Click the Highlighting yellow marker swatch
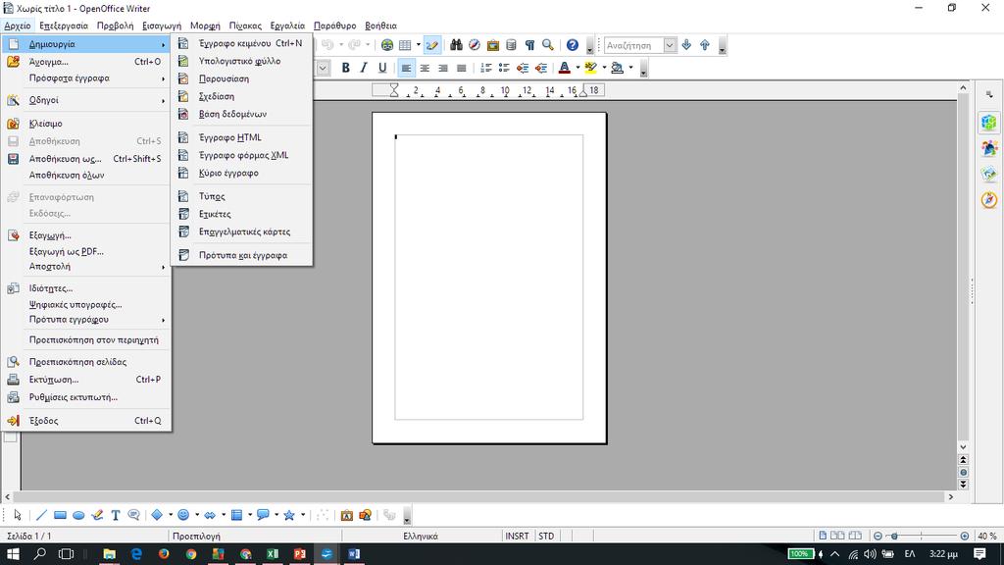Image resolution: width=1004 pixels, height=565 pixels. (x=590, y=68)
